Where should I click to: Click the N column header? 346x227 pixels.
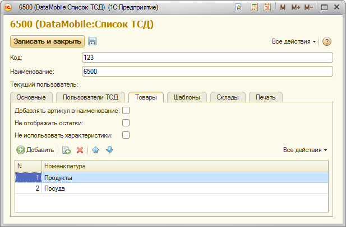coord(28,166)
